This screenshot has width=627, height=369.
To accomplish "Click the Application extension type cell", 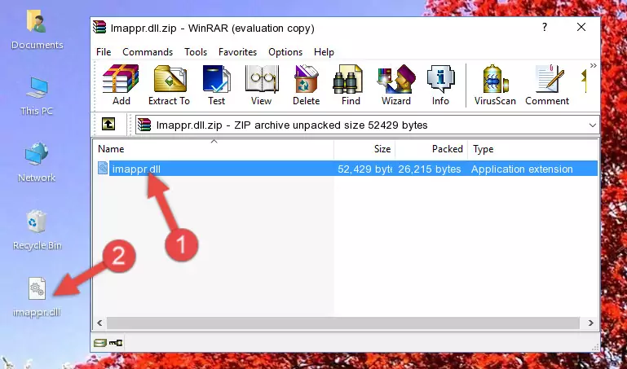I will [x=522, y=169].
